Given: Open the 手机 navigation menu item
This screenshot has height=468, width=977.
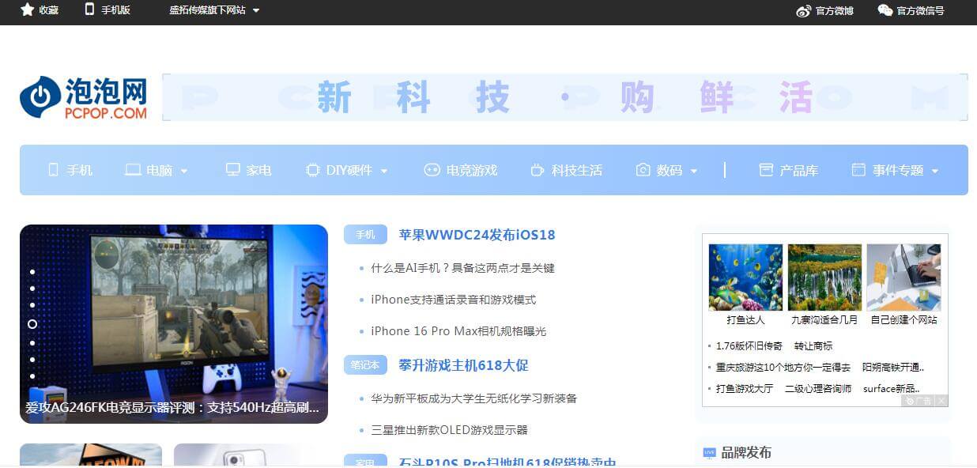Looking at the screenshot, I should [x=70, y=170].
